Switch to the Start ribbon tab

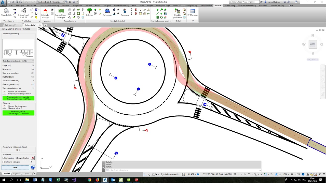10,5
